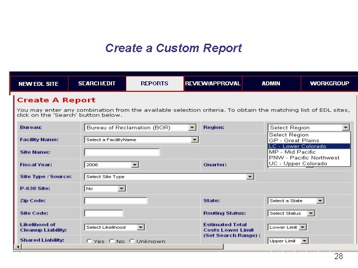The width and height of the screenshot is (358, 268).
Task: Click the horizontal scrollbar thumb
Action: tap(123, 247)
